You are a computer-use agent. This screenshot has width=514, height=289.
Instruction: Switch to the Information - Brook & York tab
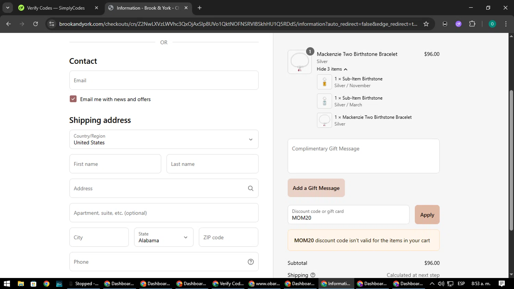(x=148, y=8)
